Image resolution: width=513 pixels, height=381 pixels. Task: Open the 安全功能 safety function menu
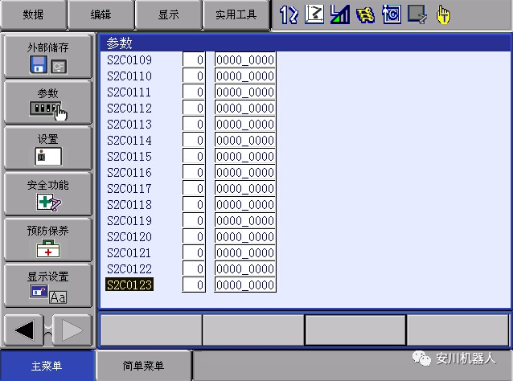click(x=47, y=194)
